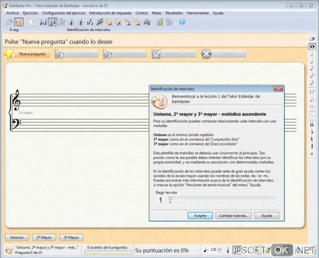Click the Ayuda button in dialog
This screenshot has height=258, width=319.
pyautogui.click(x=267, y=215)
